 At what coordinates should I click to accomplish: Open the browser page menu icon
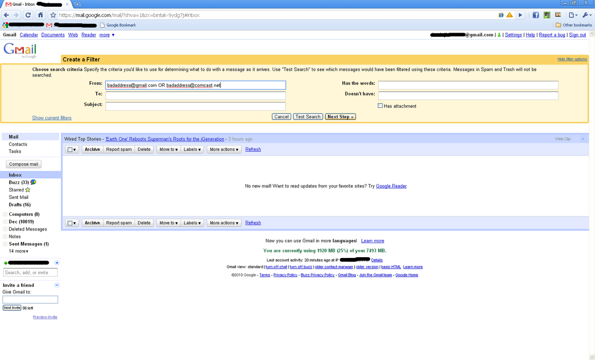[573, 15]
